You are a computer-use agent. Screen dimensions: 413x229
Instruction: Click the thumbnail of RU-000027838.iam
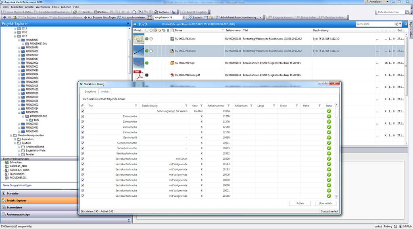(138, 51)
